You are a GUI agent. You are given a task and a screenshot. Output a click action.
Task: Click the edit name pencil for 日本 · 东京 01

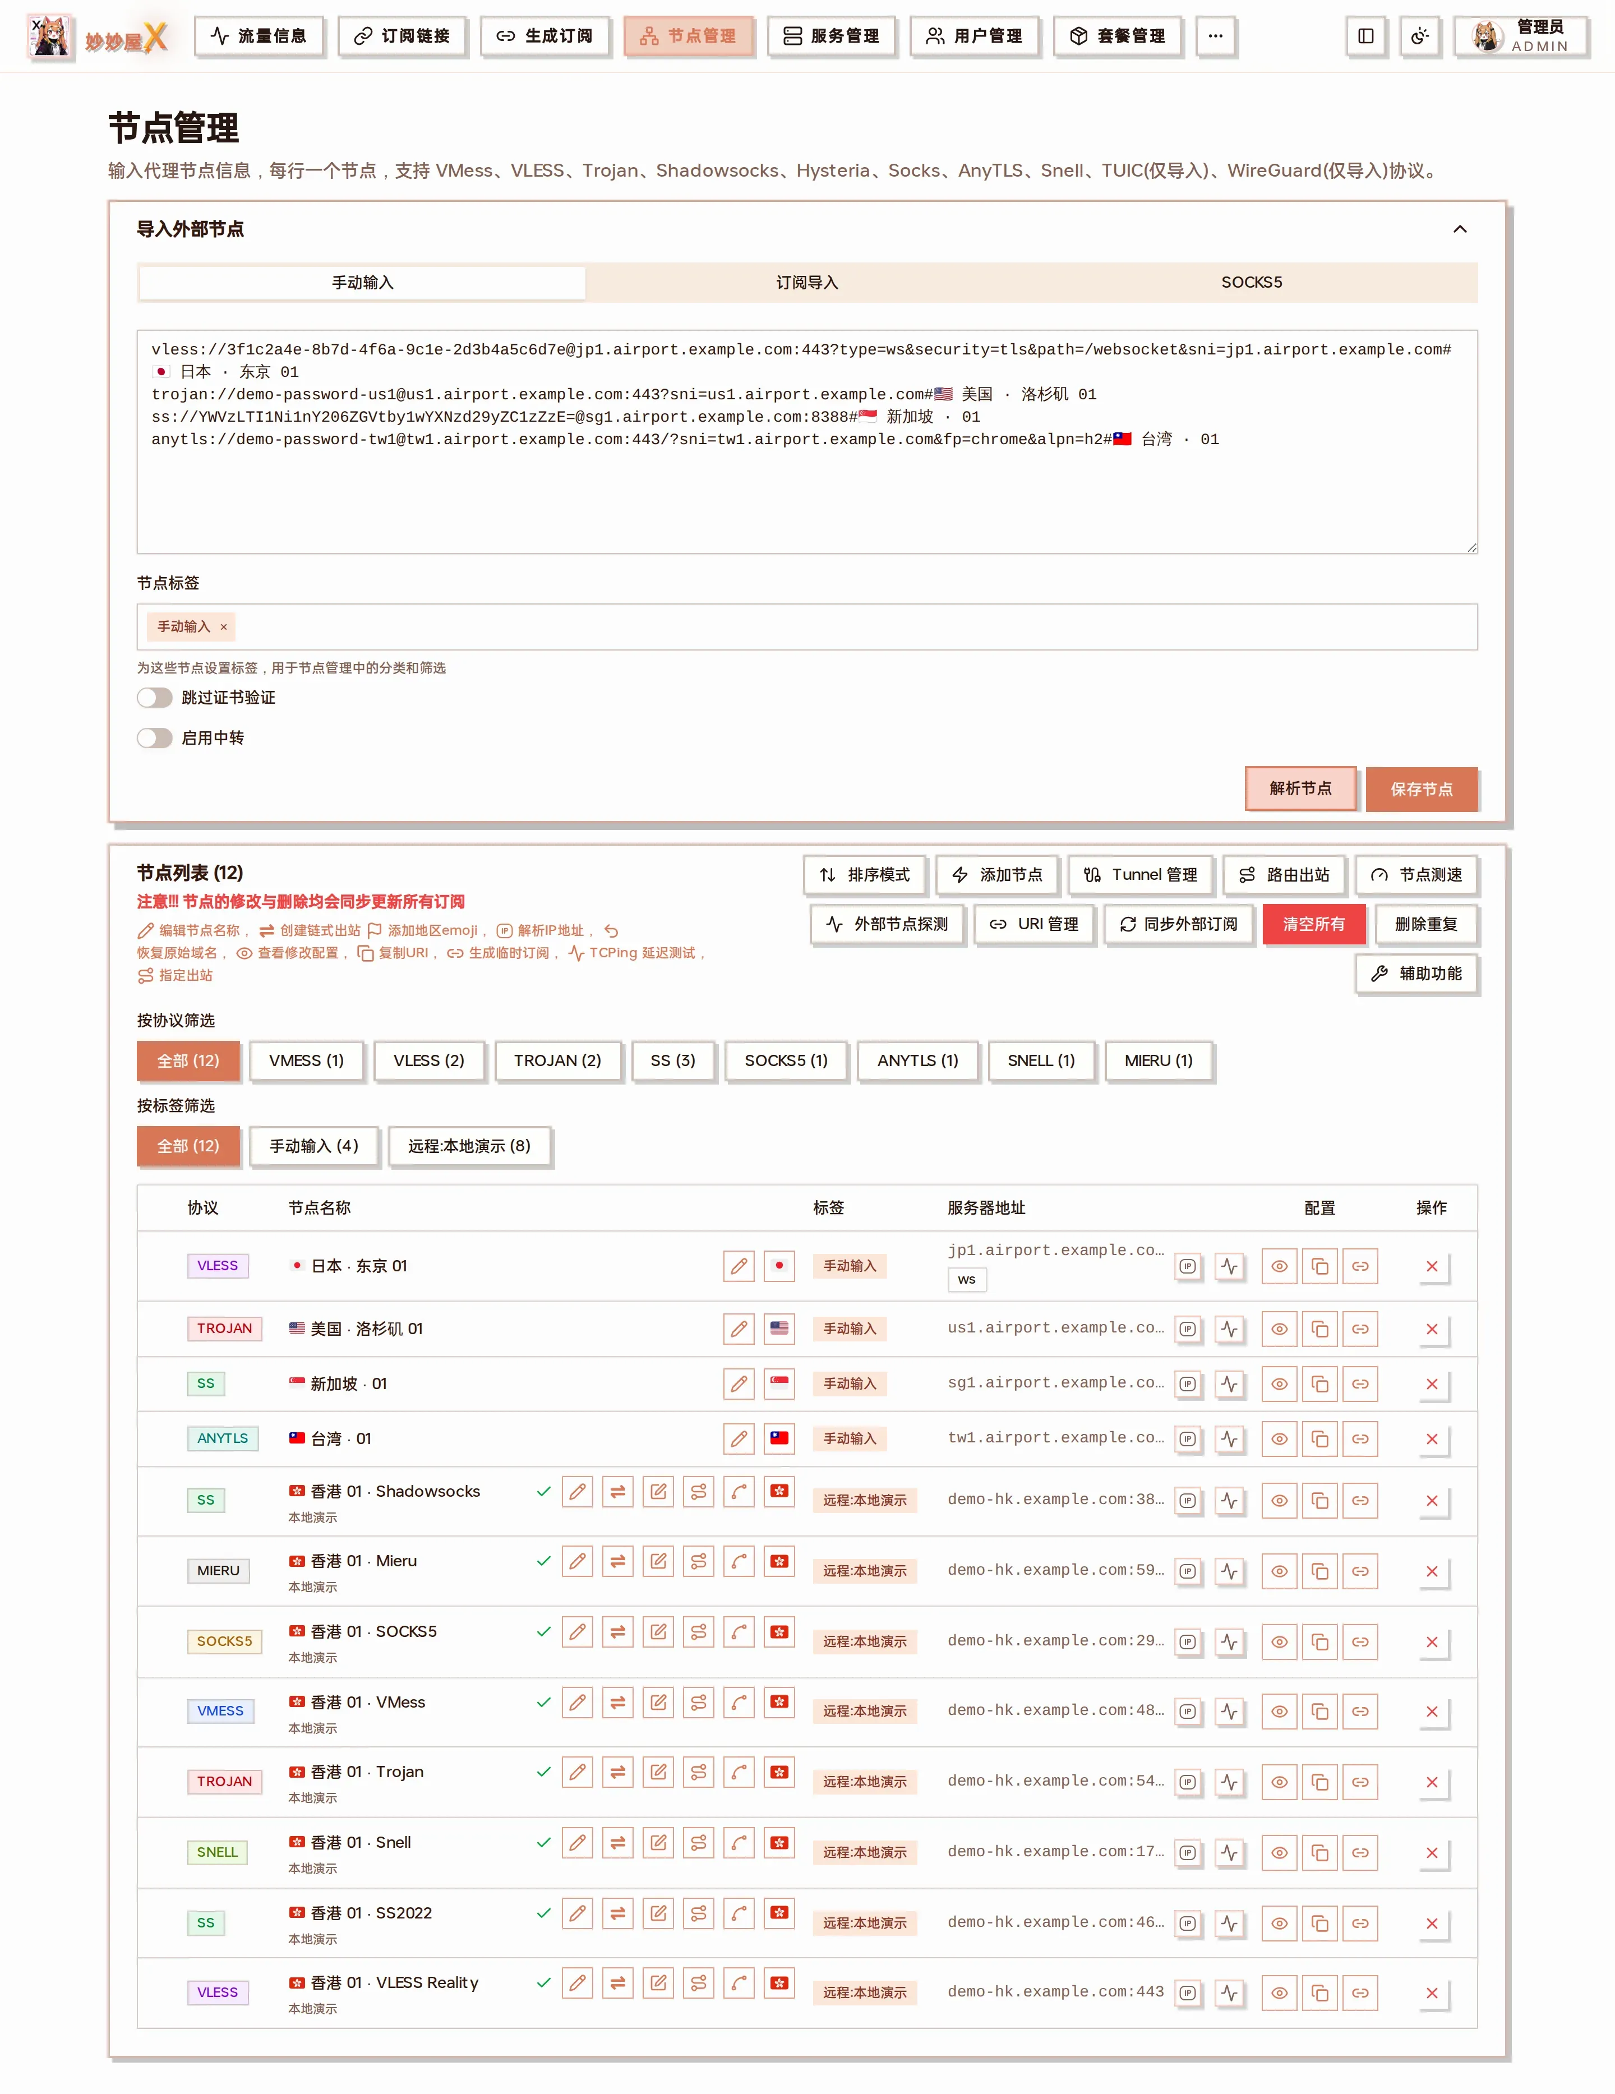[x=739, y=1266]
